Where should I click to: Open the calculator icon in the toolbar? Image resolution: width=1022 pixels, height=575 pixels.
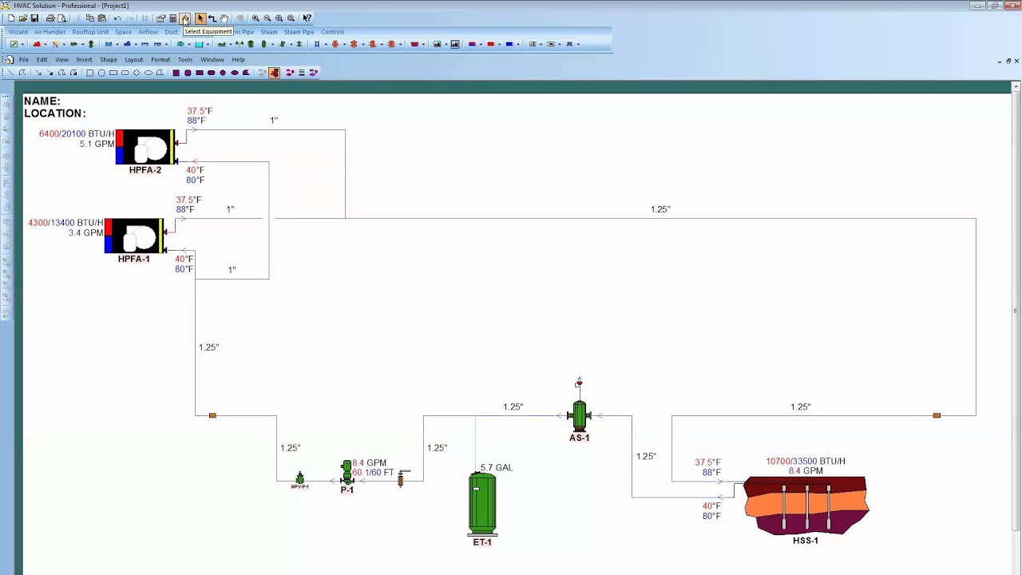[x=172, y=18]
